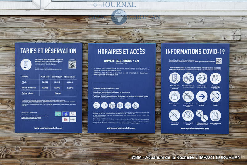Open aquarium-larochelle.com link at bottom of Horaires panel

[x=121, y=128]
